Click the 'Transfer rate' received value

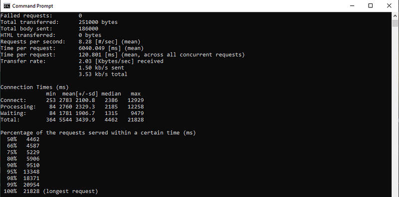[x=121, y=61]
